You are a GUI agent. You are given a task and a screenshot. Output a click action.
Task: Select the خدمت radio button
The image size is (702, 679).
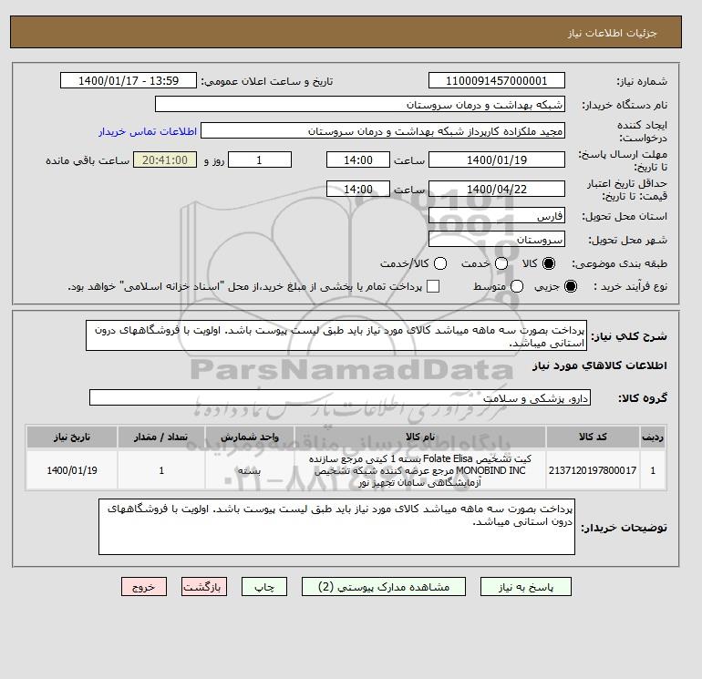tap(501, 263)
